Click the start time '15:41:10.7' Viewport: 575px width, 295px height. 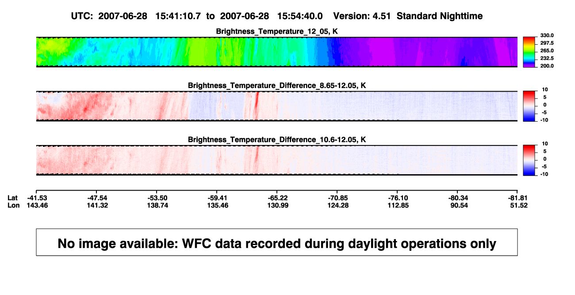click(x=178, y=16)
